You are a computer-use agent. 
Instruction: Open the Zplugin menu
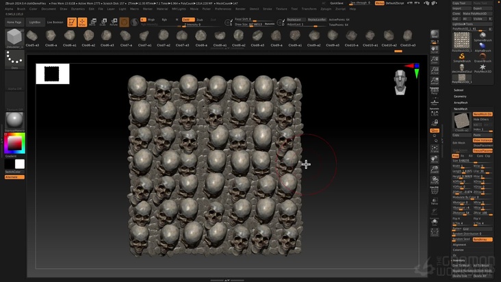[x=326, y=9]
